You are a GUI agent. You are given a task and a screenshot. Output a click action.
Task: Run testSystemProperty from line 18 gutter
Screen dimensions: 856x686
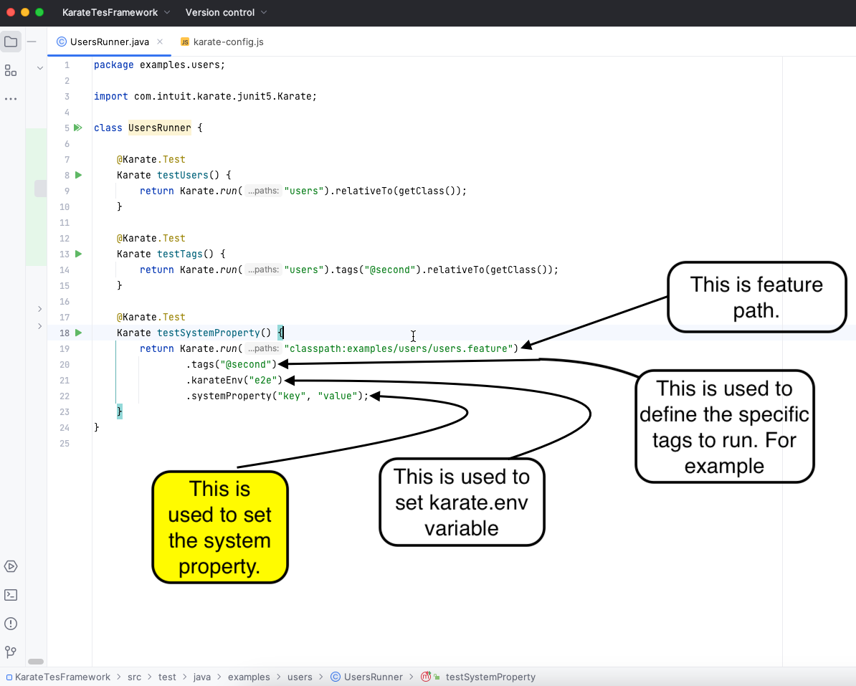point(78,333)
